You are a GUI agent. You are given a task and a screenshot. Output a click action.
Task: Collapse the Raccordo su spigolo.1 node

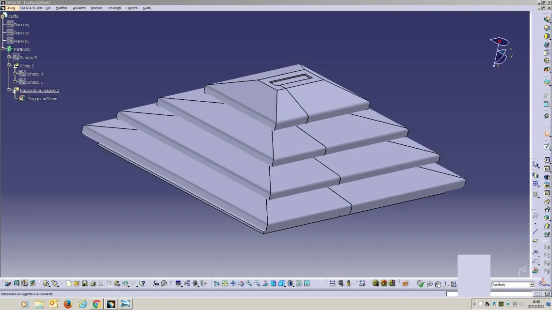click(9, 90)
